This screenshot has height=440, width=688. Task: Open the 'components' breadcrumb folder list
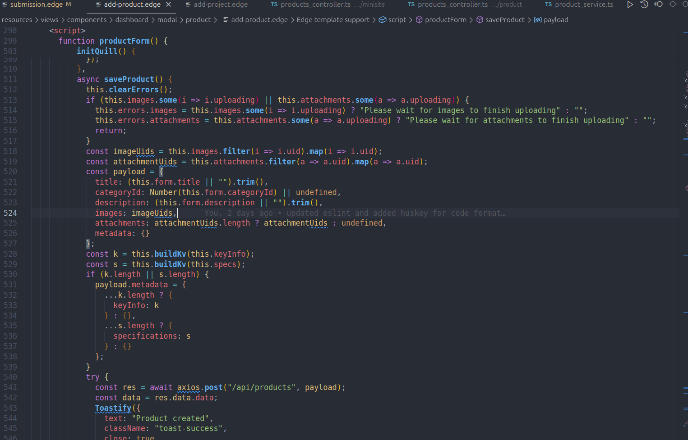click(87, 20)
